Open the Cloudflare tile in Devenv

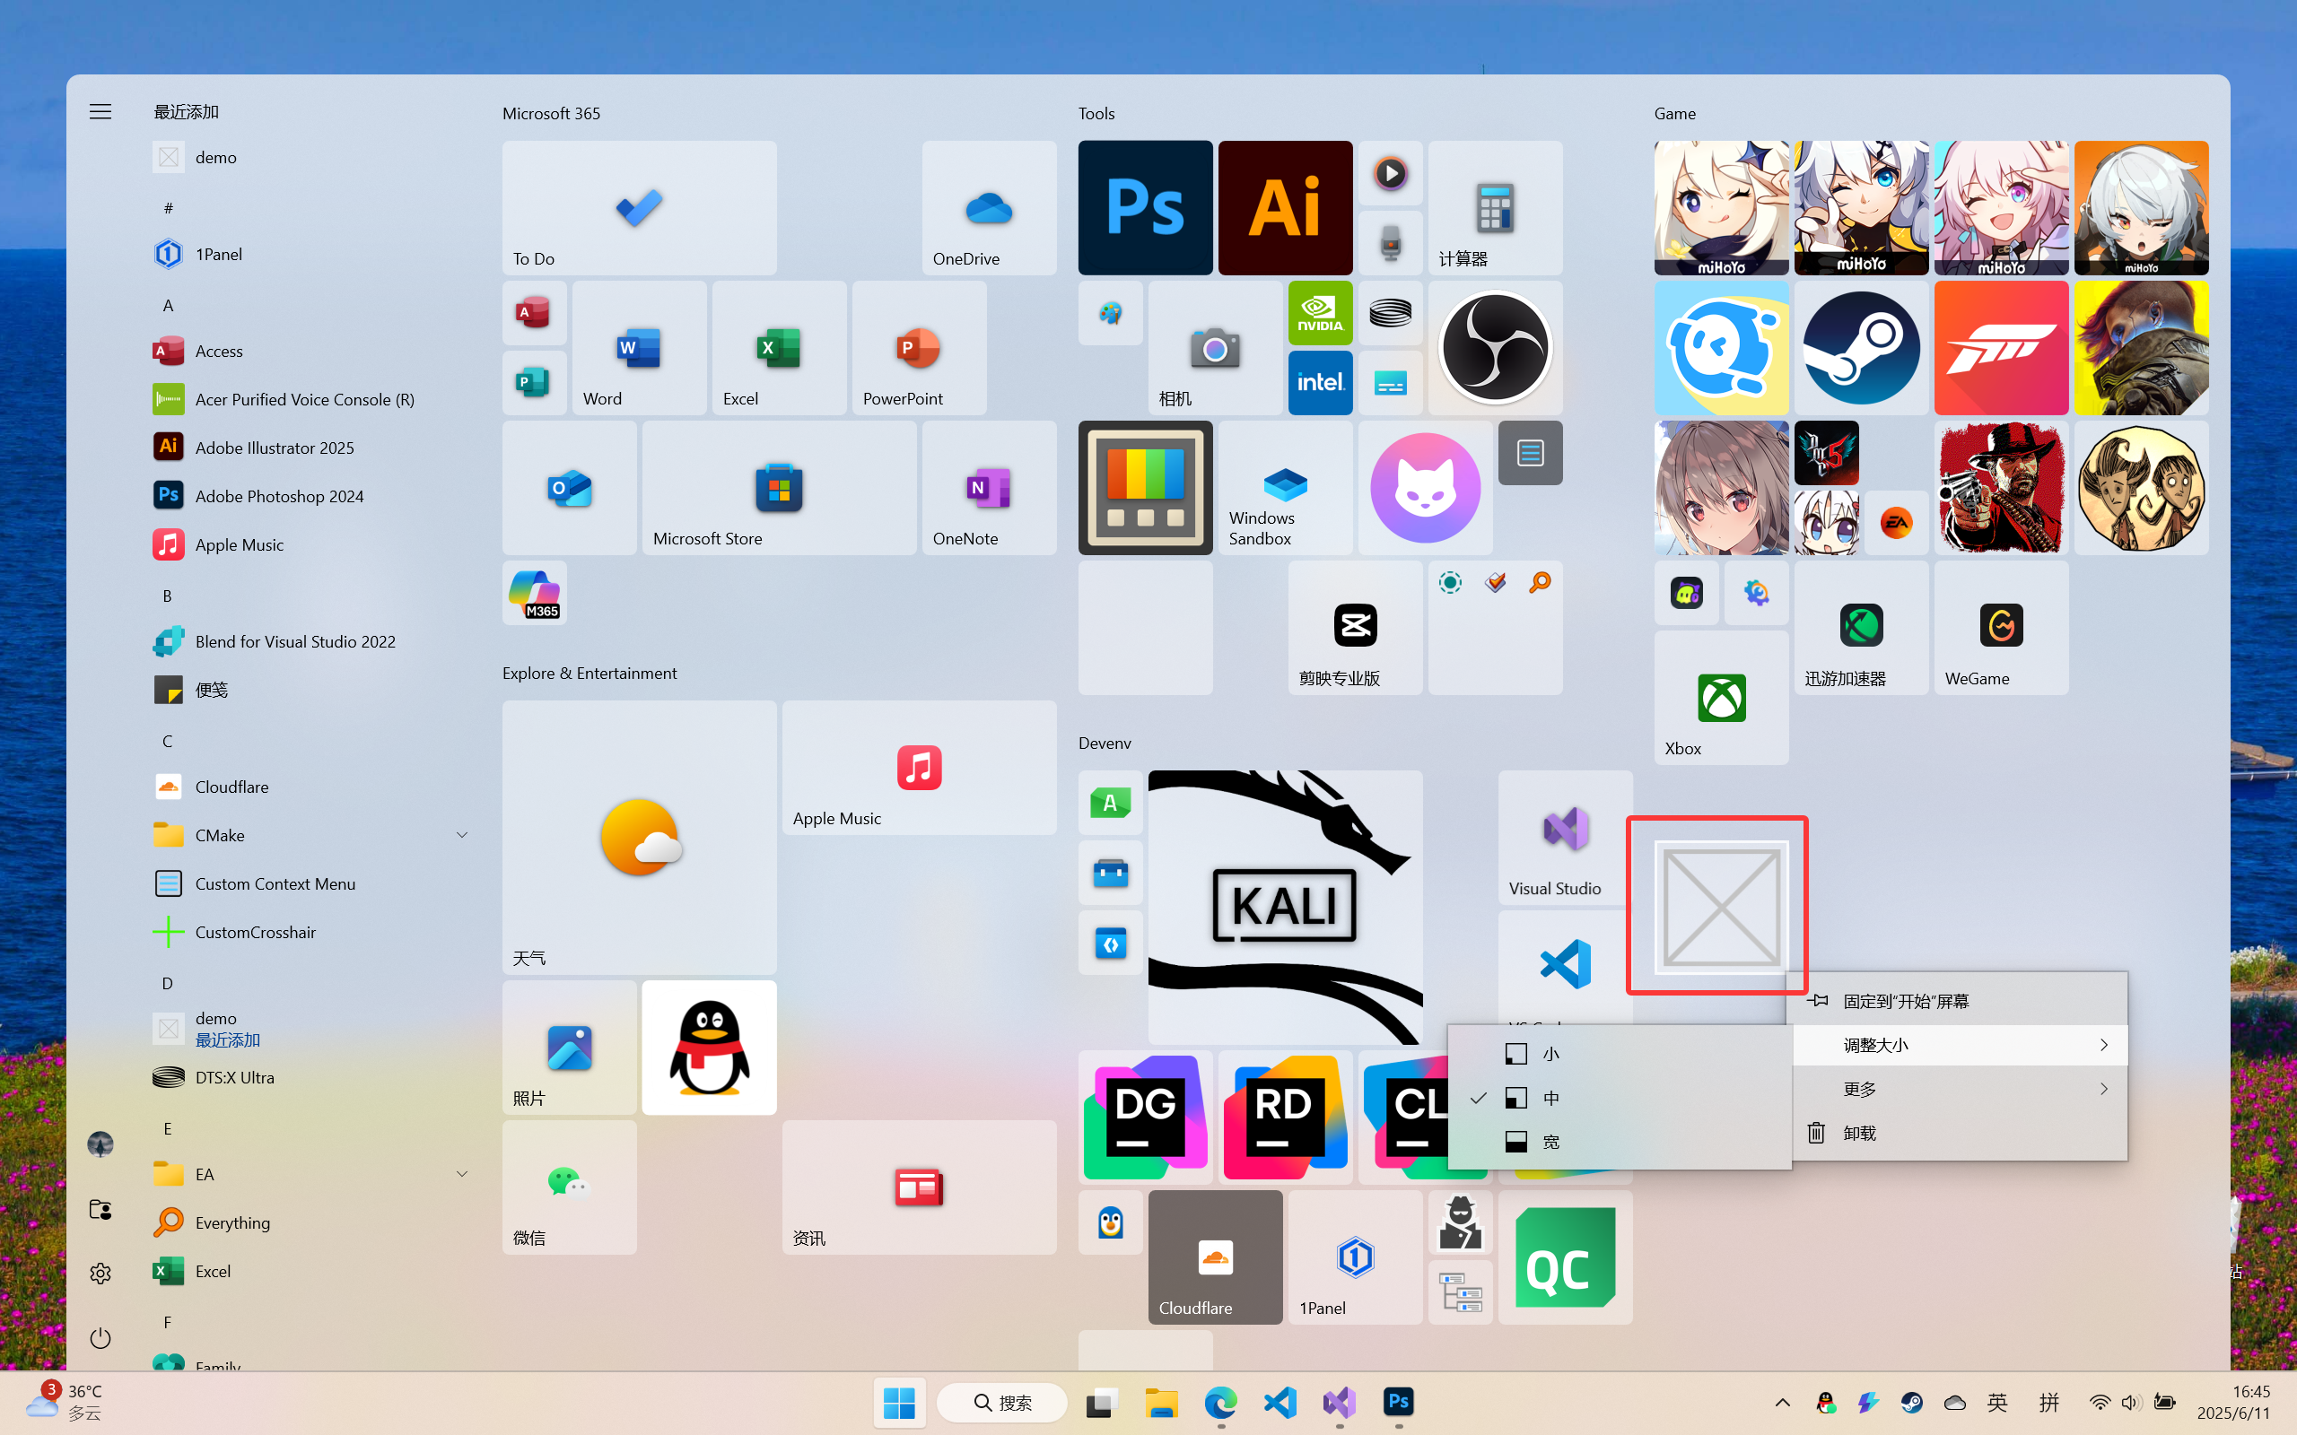point(1215,1257)
